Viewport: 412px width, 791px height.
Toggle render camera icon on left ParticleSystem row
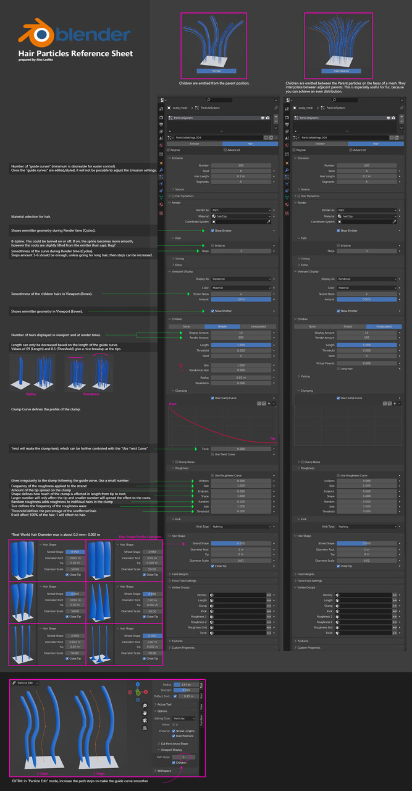tap(267, 118)
